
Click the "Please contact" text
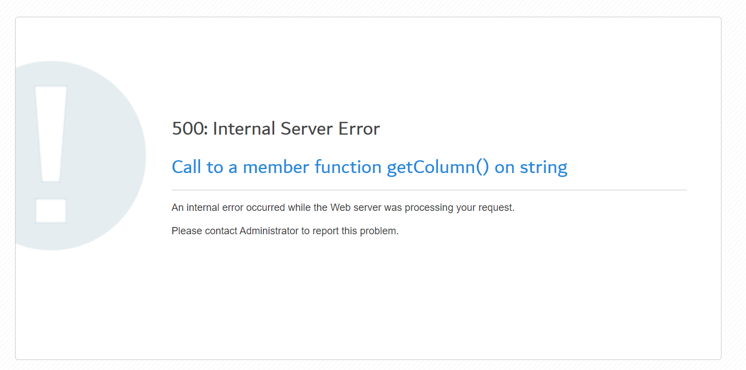click(204, 231)
